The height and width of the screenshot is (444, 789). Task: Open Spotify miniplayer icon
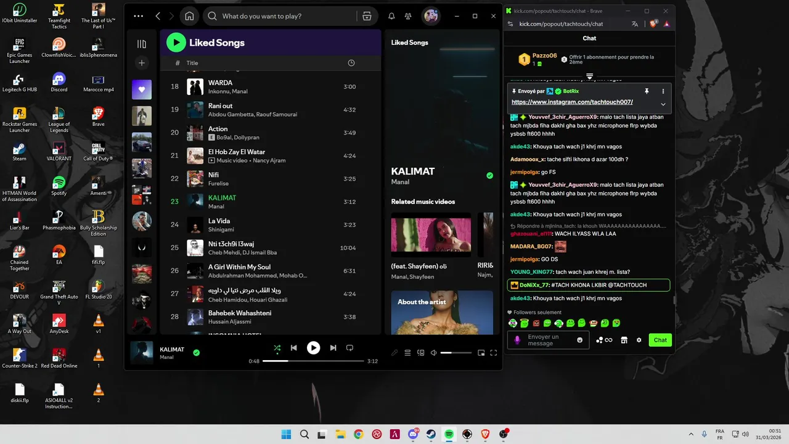(x=481, y=353)
